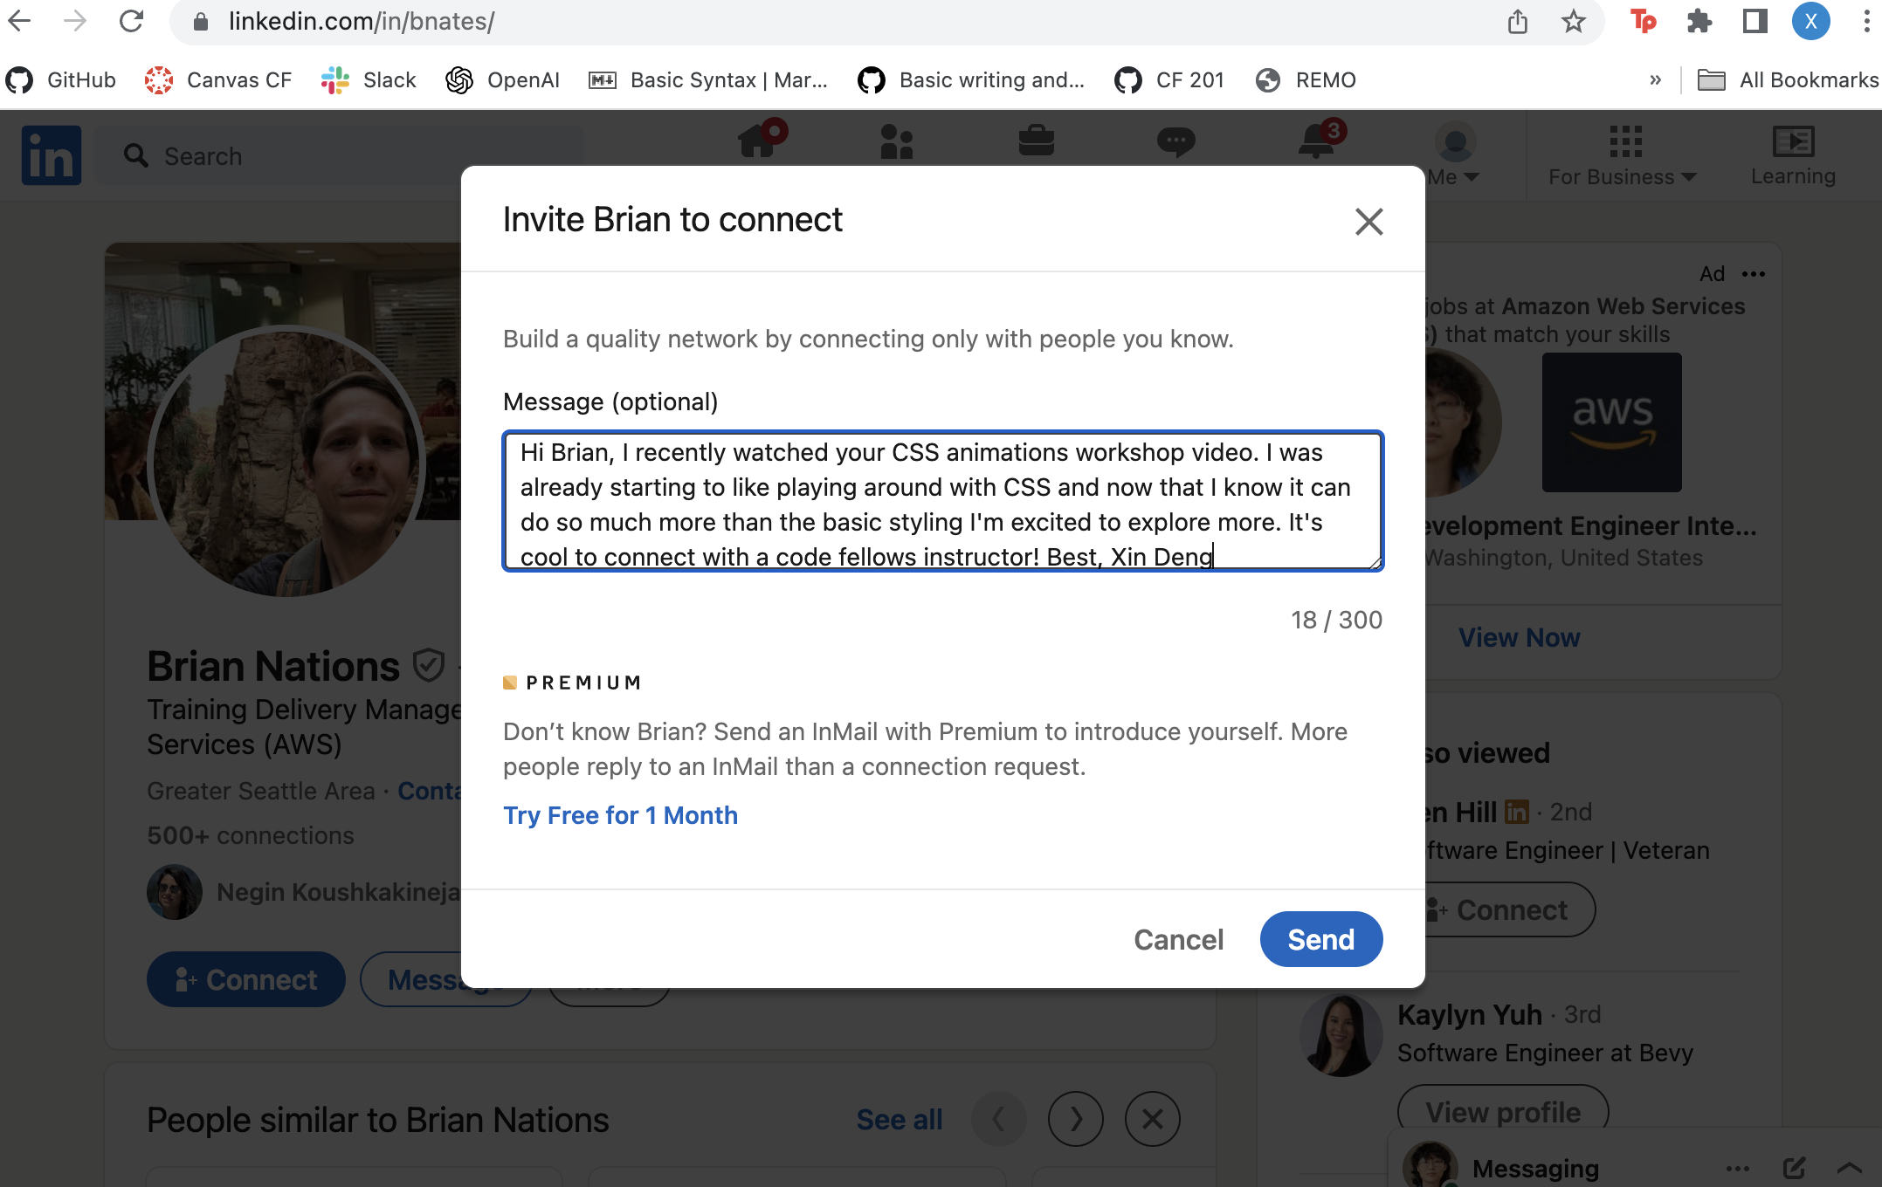Open the Chrome profile X avatar

tap(1810, 21)
